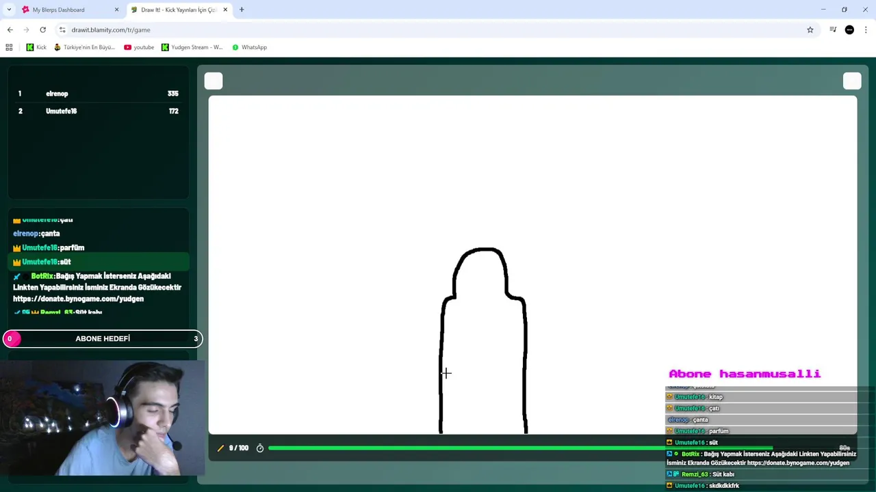
Task: Open the youtube bookmark
Action: (x=139, y=47)
